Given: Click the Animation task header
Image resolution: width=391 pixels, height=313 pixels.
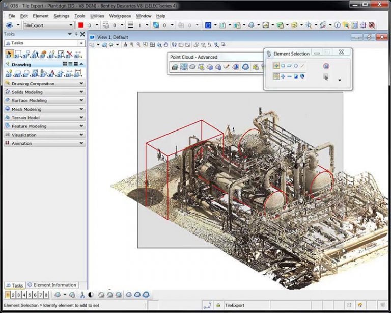Looking at the screenshot, I should click(45, 143).
